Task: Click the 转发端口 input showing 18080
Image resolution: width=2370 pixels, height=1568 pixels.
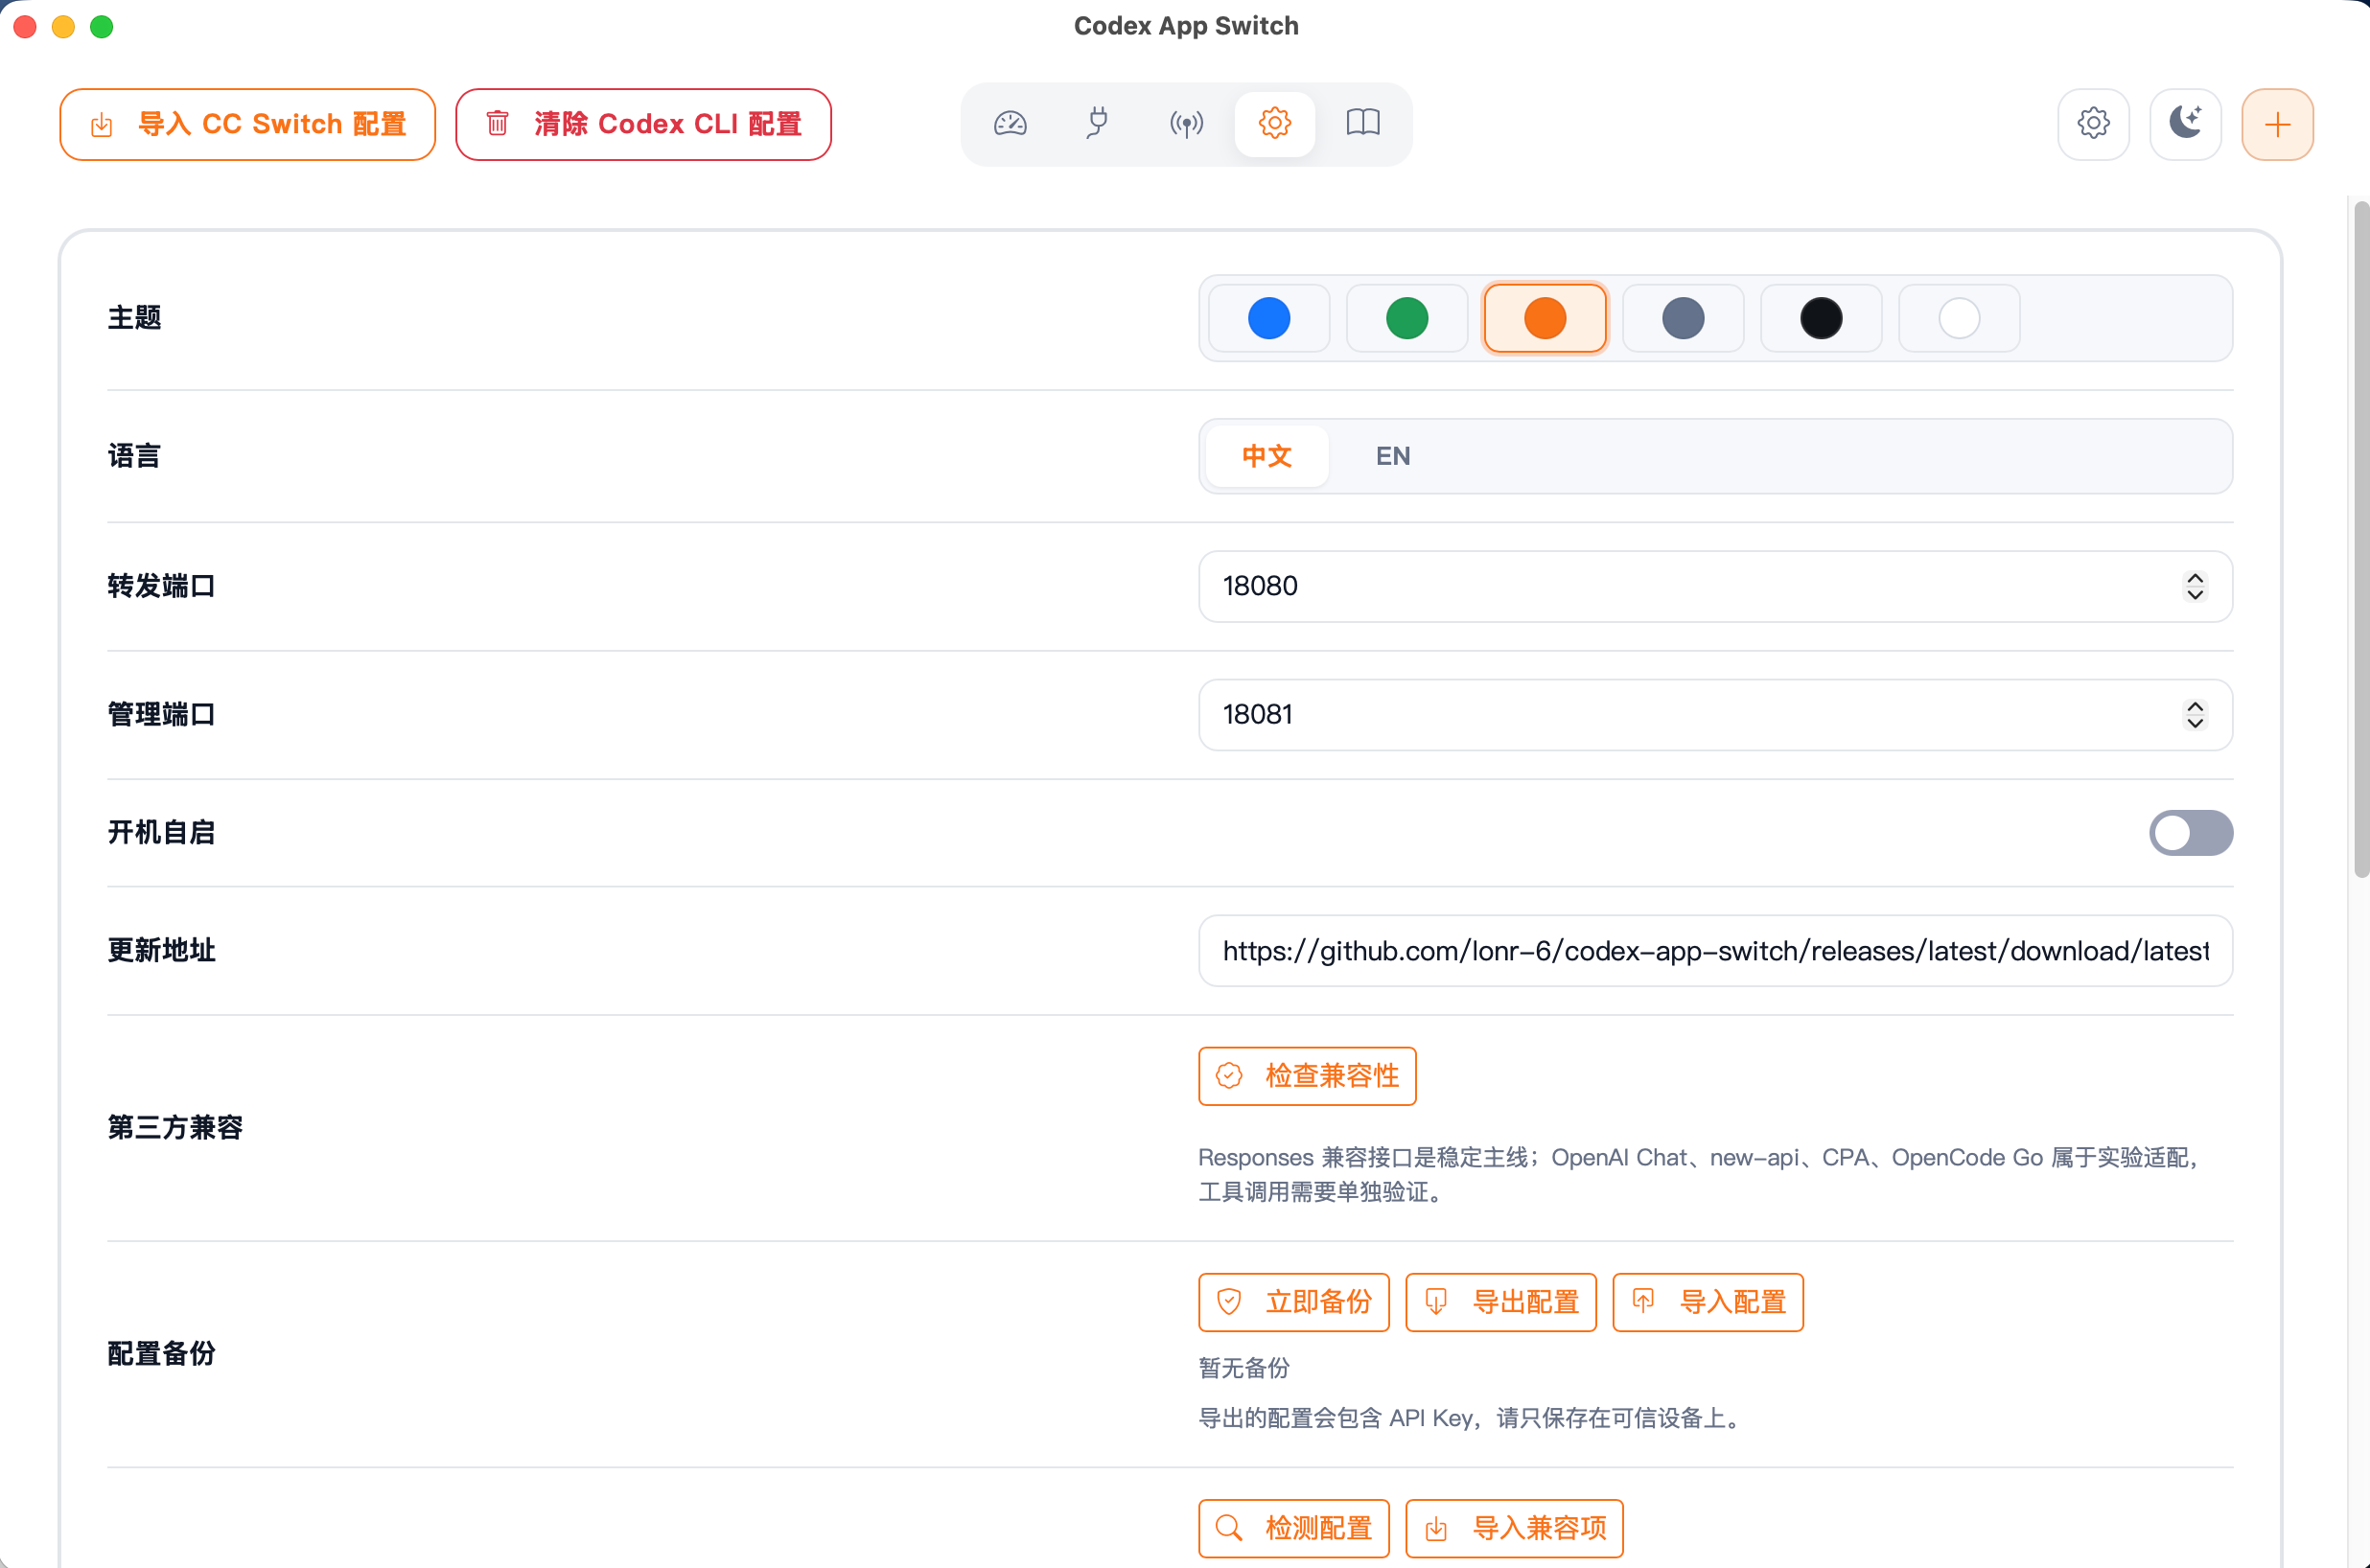Action: coord(1715,586)
